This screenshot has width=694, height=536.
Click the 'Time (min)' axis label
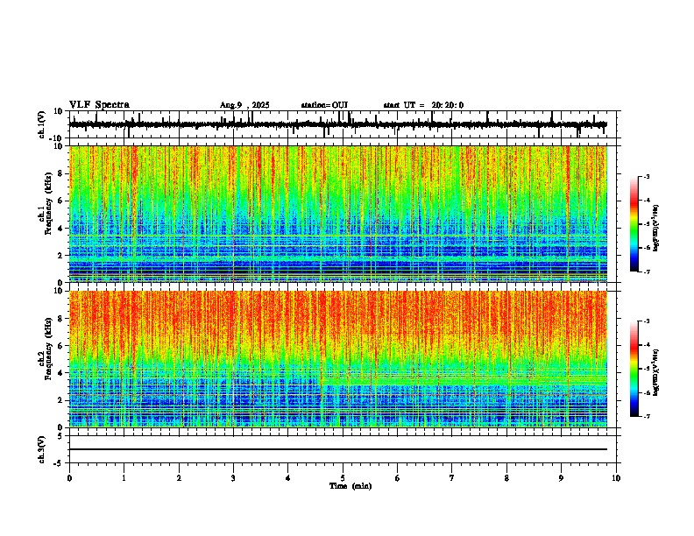click(x=351, y=486)
